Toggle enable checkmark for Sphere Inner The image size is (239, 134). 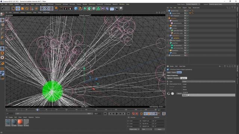click(188, 11)
